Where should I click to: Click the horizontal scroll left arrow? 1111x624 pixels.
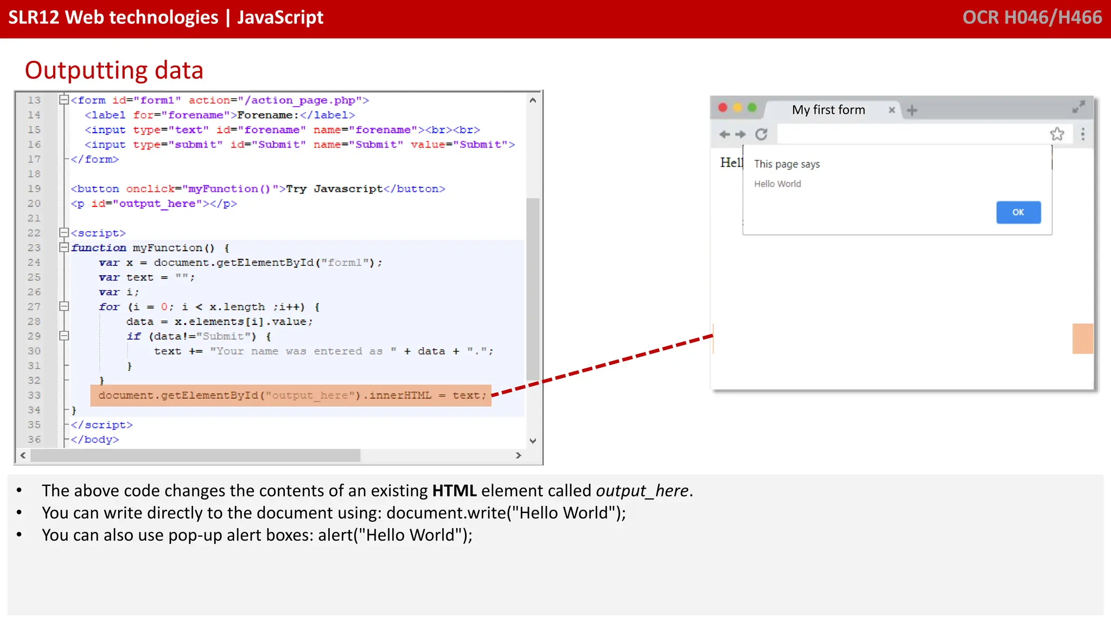[23, 456]
